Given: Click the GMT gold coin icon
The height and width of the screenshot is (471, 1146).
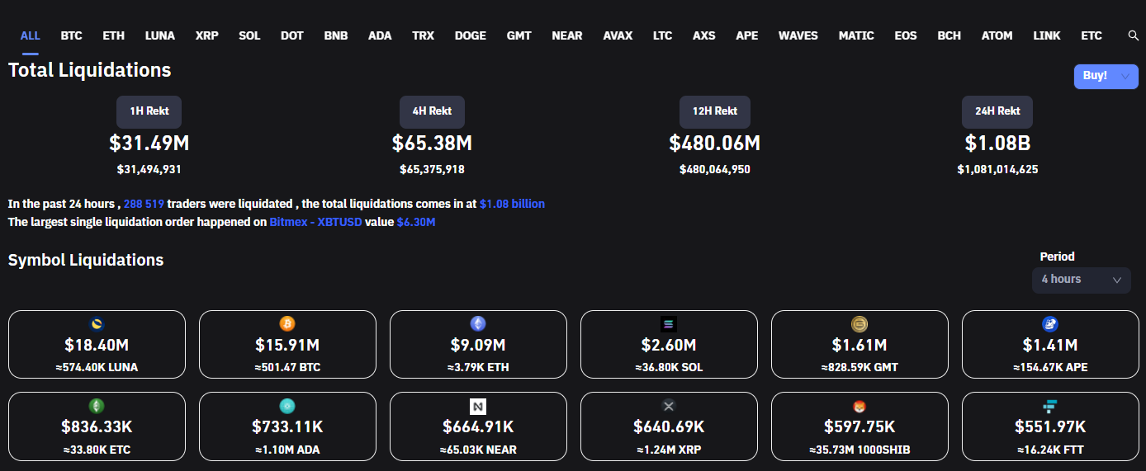Looking at the screenshot, I should [859, 324].
